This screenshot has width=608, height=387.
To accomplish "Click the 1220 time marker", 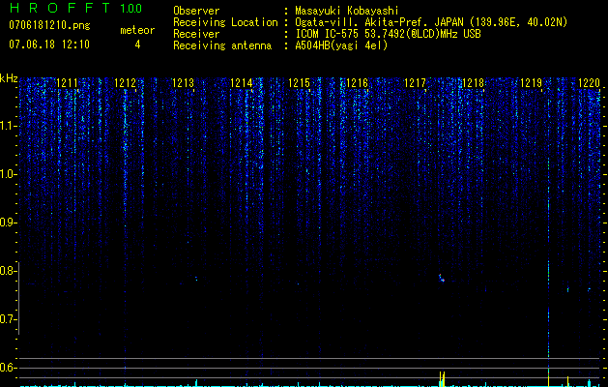I will (589, 83).
